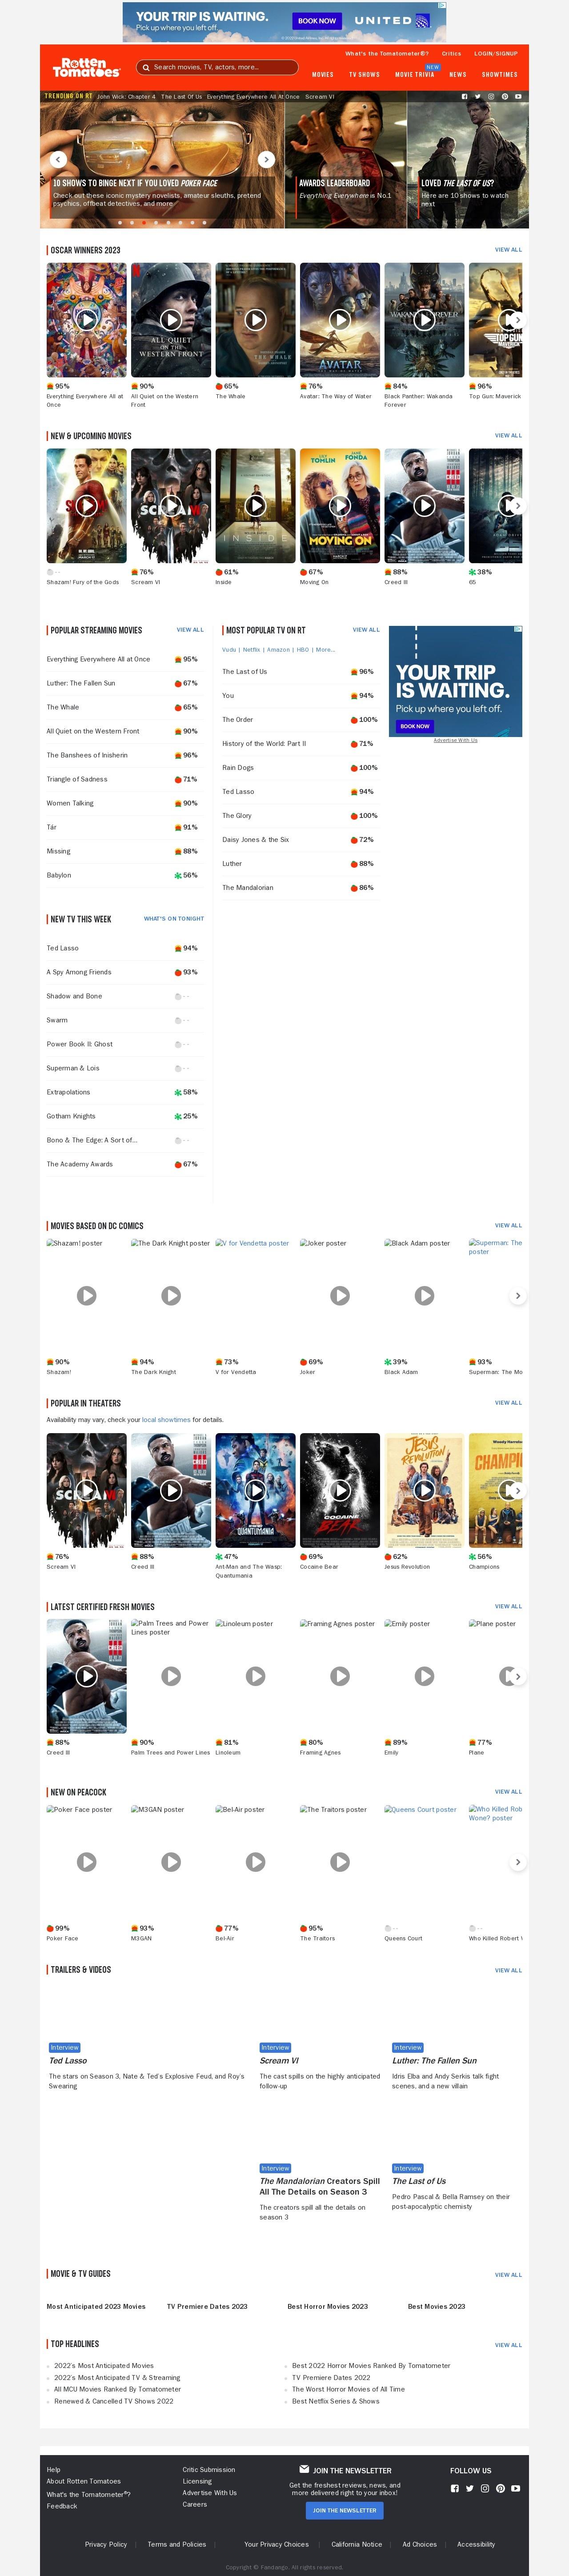Play trailer for M3GAN in Peacock row
569x2576 pixels.
[171, 1862]
